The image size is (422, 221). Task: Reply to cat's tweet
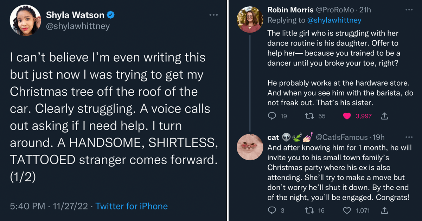click(x=272, y=210)
